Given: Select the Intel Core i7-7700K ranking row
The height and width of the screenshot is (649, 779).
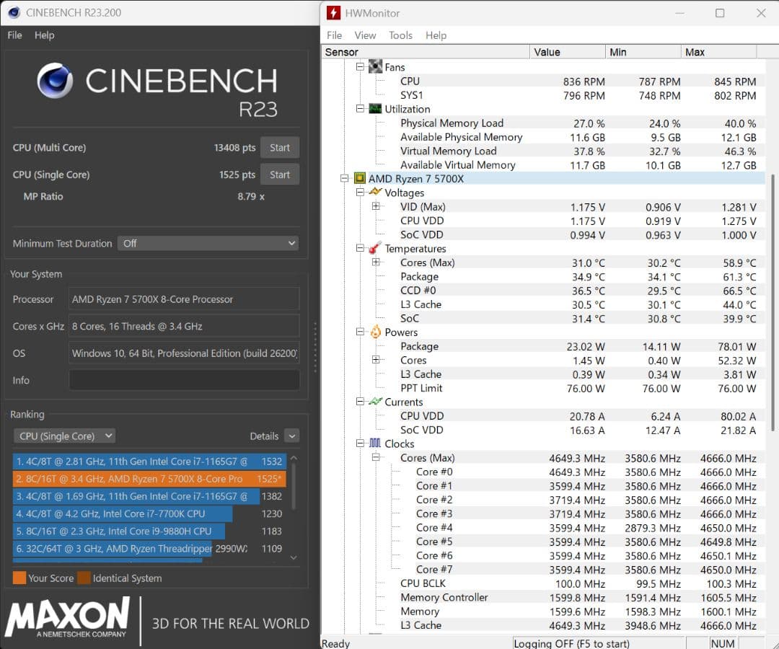Looking at the screenshot, I should click(x=149, y=513).
